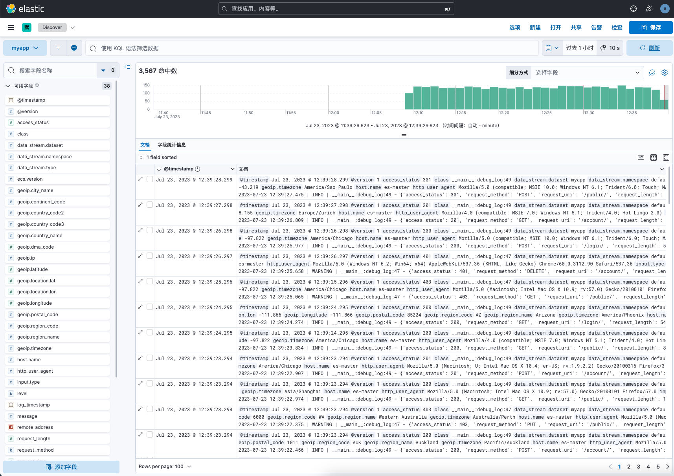Collapse the 可用字段 section
Image resolution: width=674 pixels, height=476 pixels.
8,86
